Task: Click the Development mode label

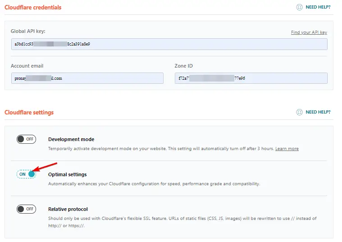Action: [71, 139]
